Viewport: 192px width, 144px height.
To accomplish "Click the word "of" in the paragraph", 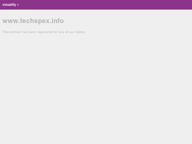I will [67, 32].
